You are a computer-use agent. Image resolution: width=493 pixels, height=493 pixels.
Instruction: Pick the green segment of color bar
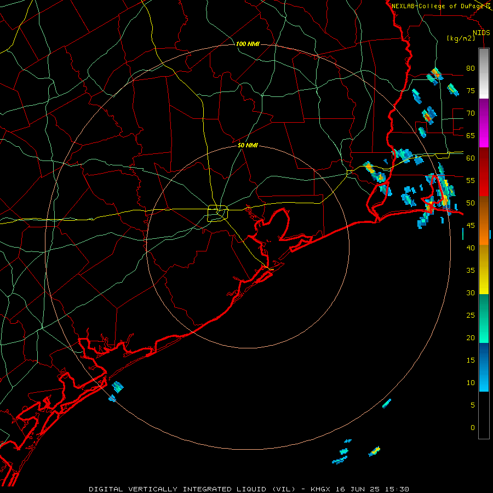(x=484, y=318)
